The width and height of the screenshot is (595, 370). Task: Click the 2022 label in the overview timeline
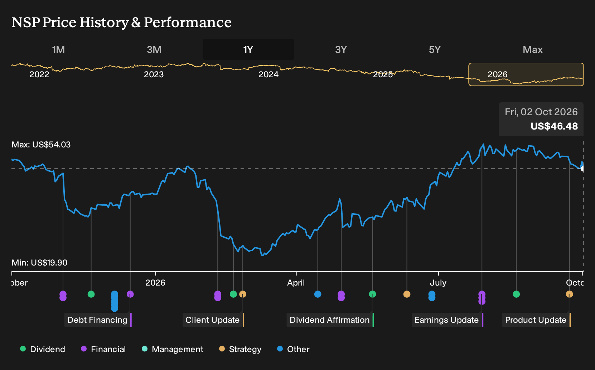click(39, 74)
